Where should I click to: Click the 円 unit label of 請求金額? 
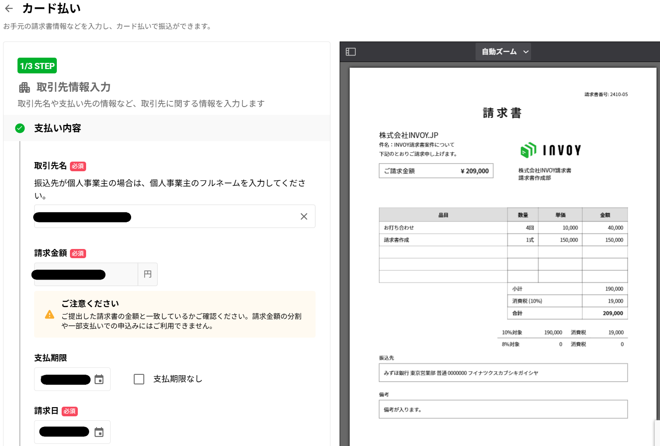coord(148,274)
